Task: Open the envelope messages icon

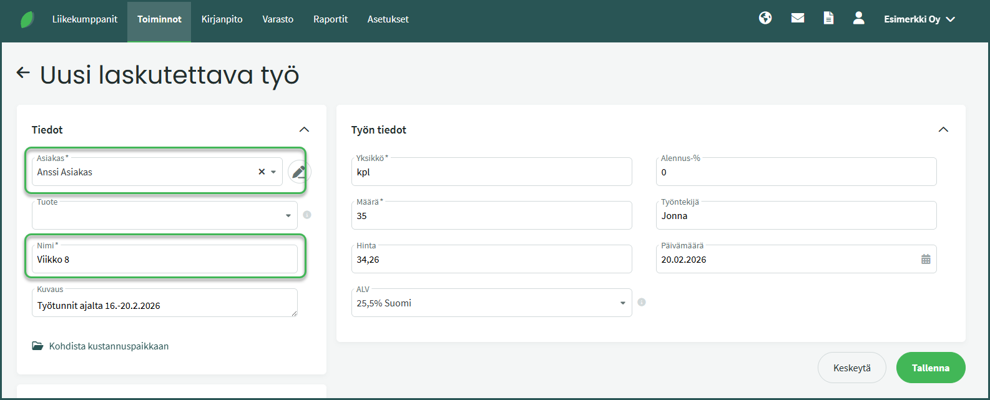Action: 797,19
